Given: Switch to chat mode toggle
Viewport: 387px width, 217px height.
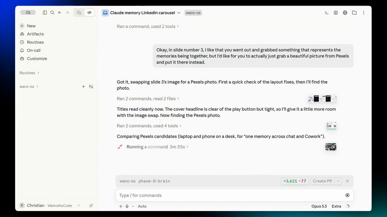Looking at the screenshot, I should pyautogui.click(x=79, y=13).
